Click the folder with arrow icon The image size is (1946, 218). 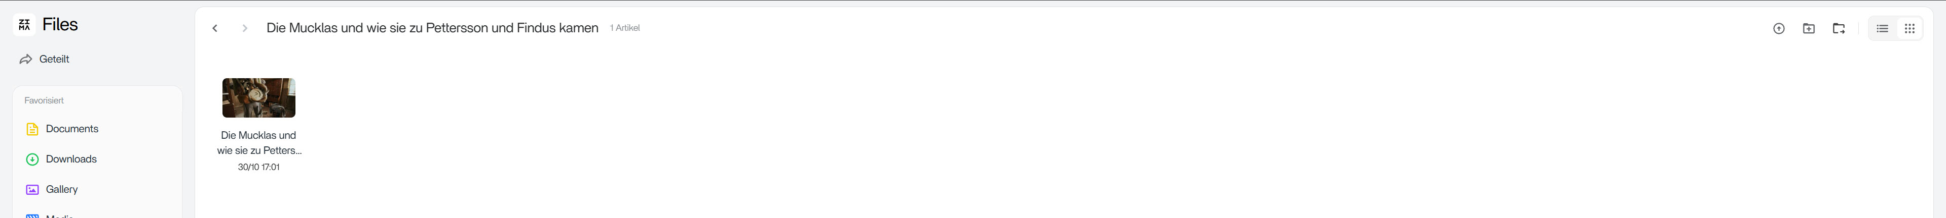click(1839, 29)
